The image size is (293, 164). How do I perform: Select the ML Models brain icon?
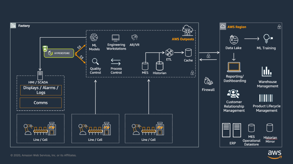pyautogui.click(x=94, y=37)
